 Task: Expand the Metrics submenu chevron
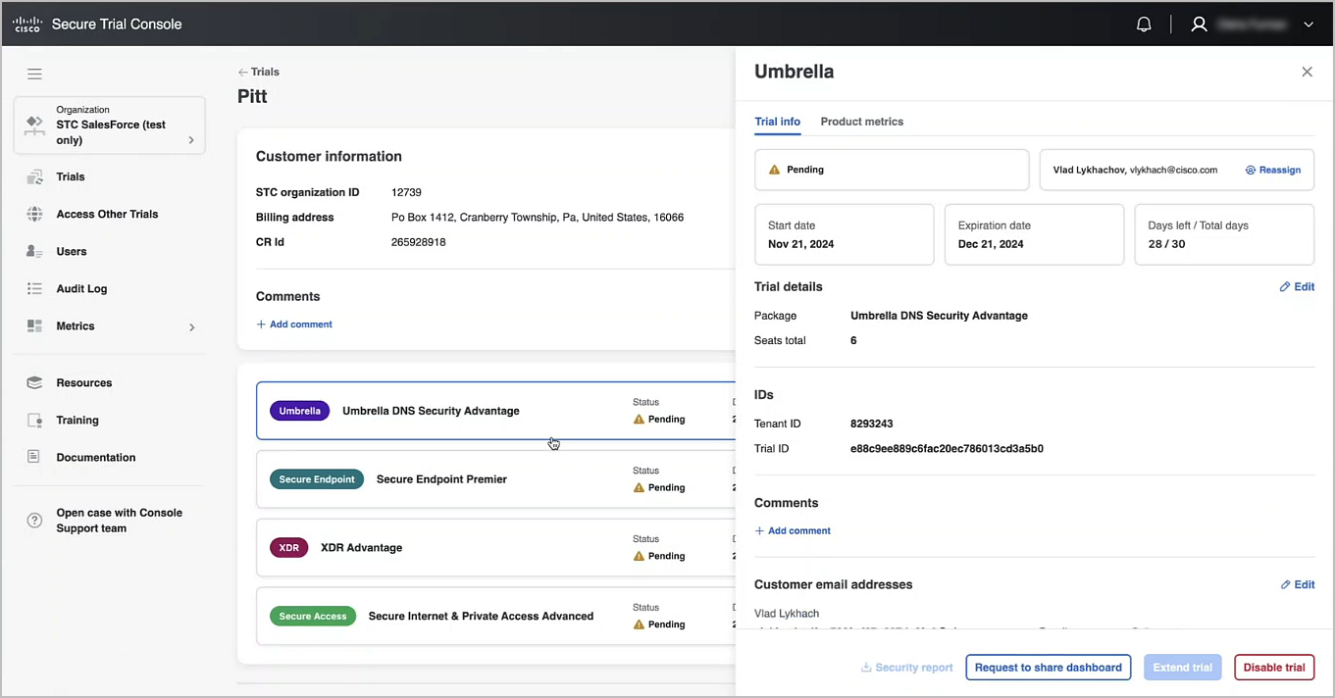click(192, 327)
